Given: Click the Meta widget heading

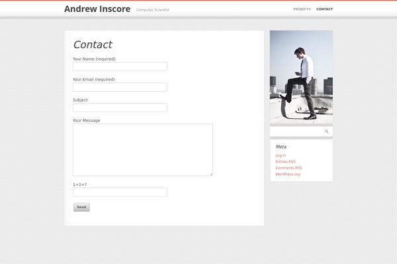Looking at the screenshot, I should click(281, 147).
